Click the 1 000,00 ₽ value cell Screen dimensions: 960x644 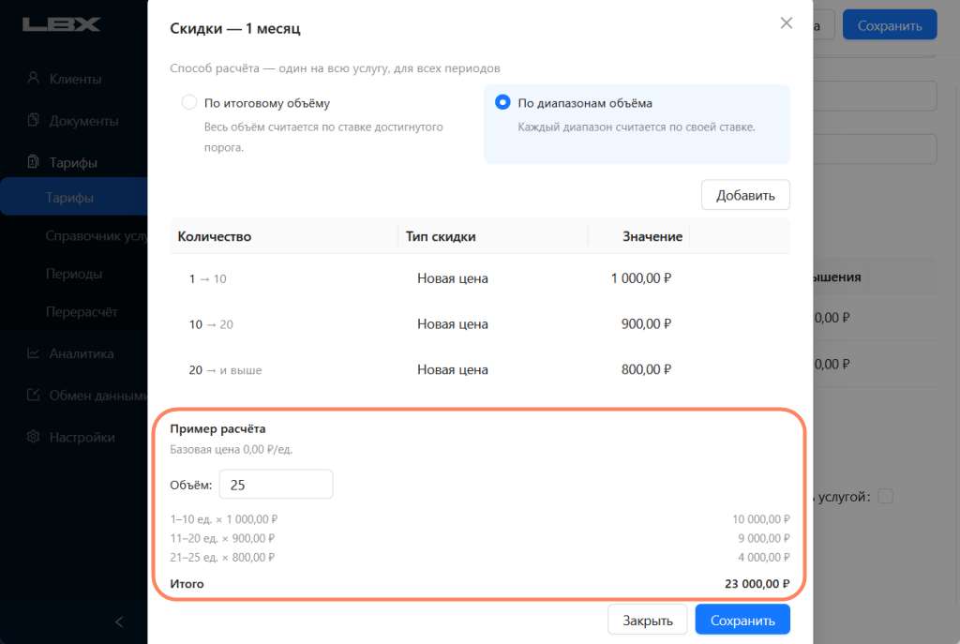point(641,277)
